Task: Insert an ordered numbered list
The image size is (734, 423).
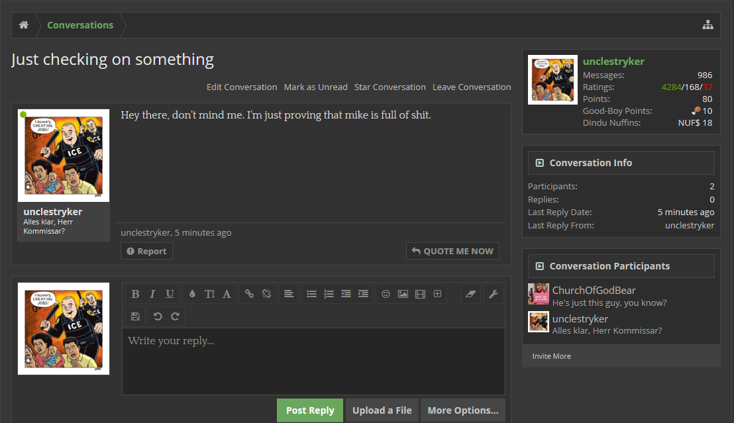Action: (329, 294)
